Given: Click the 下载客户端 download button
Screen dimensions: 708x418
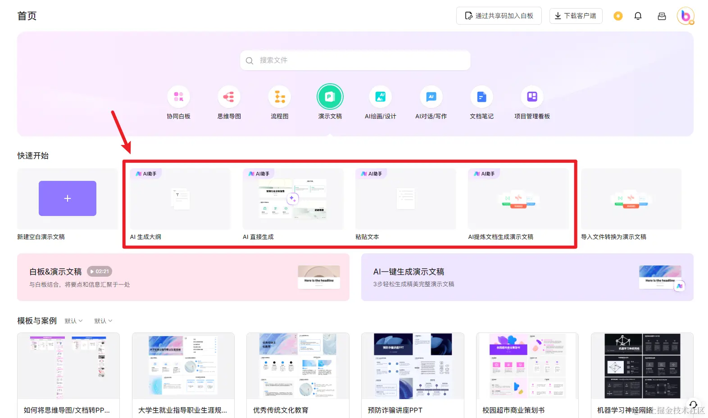Looking at the screenshot, I should (576, 16).
